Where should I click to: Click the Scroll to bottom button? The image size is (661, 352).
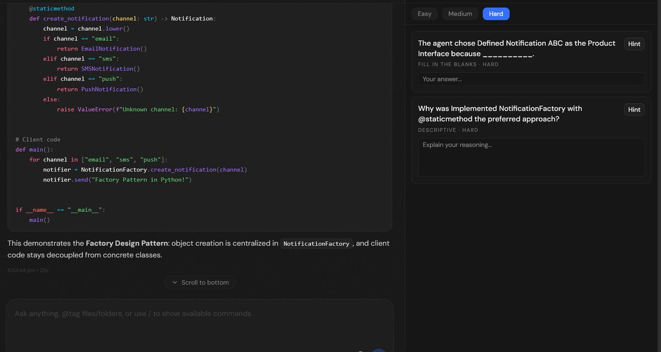click(200, 282)
